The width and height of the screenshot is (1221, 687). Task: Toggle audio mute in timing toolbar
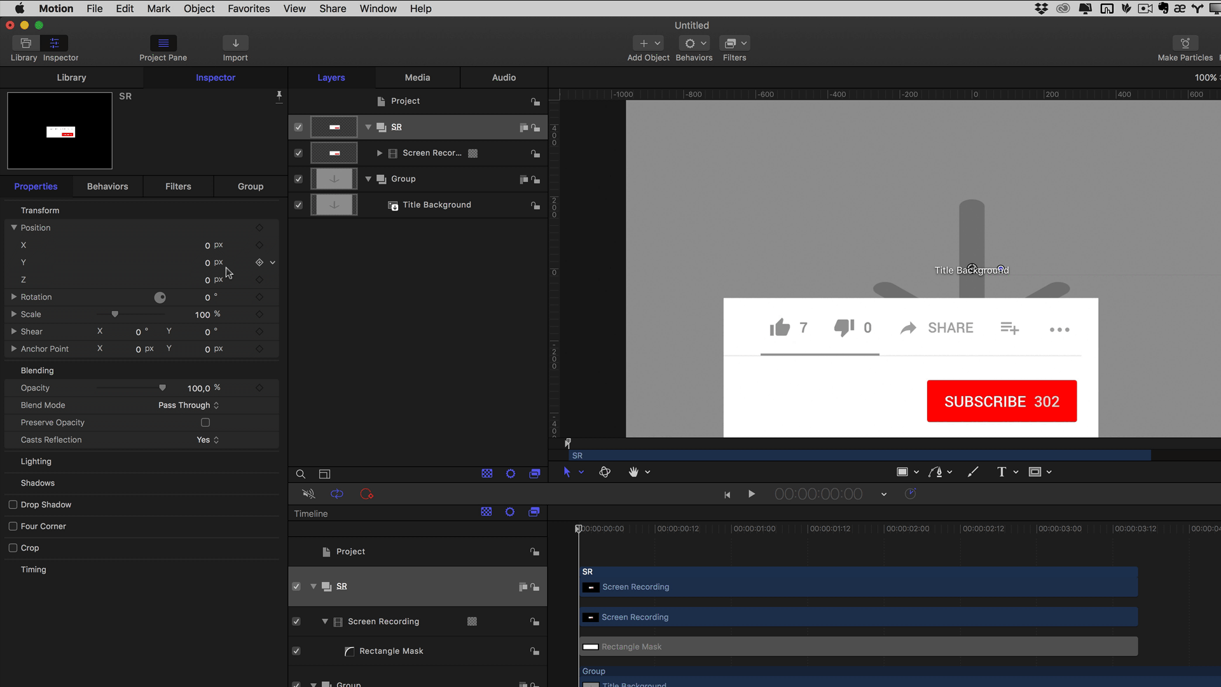click(308, 494)
